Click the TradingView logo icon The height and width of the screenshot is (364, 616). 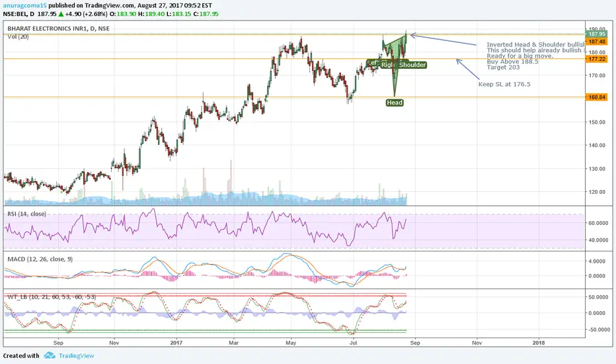tap(50, 355)
